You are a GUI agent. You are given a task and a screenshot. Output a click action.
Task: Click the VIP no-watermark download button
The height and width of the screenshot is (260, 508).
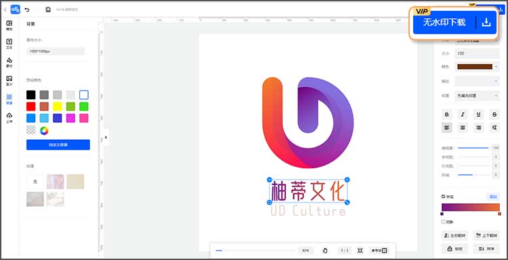[454, 22]
